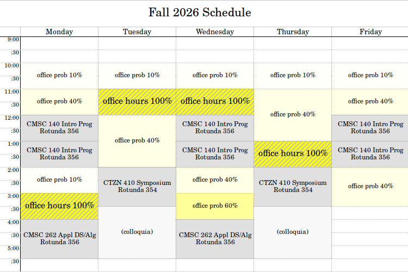The width and height of the screenshot is (408, 272).
Task: Click Tuesday colloquia block
Action: [x=137, y=232]
